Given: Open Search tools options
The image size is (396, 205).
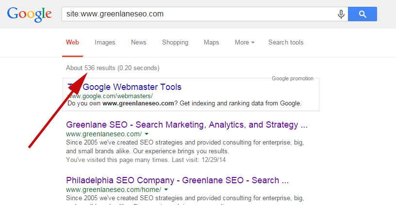Looking at the screenshot, I should [x=286, y=42].
